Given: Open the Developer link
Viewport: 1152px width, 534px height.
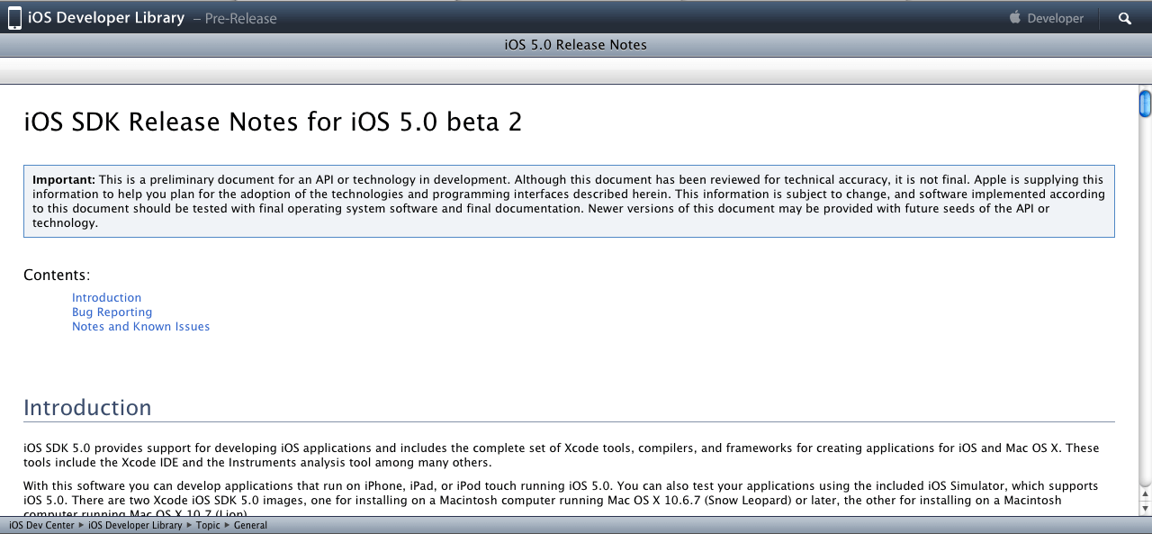Looking at the screenshot, I should 1055,18.
